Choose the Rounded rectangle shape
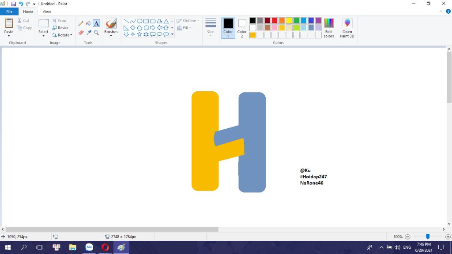 (153, 21)
